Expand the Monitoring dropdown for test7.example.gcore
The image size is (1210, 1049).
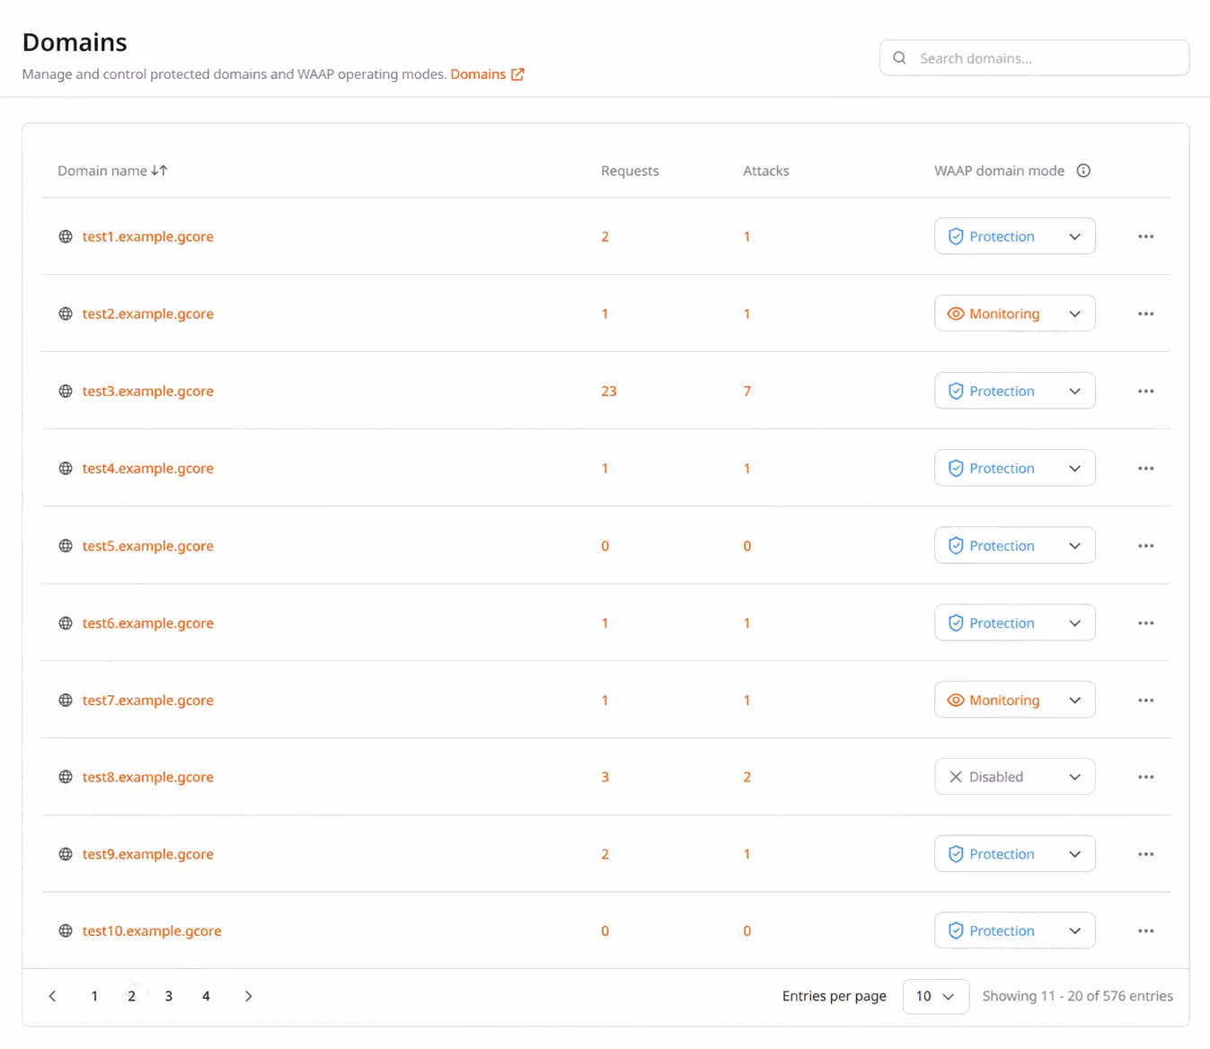click(x=1015, y=700)
